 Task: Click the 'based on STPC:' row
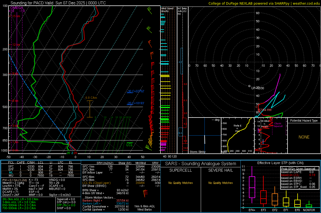tap(298, 184)
